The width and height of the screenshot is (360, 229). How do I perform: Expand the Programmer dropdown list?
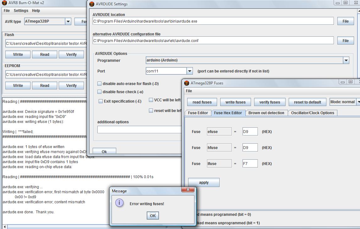pos(346,60)
